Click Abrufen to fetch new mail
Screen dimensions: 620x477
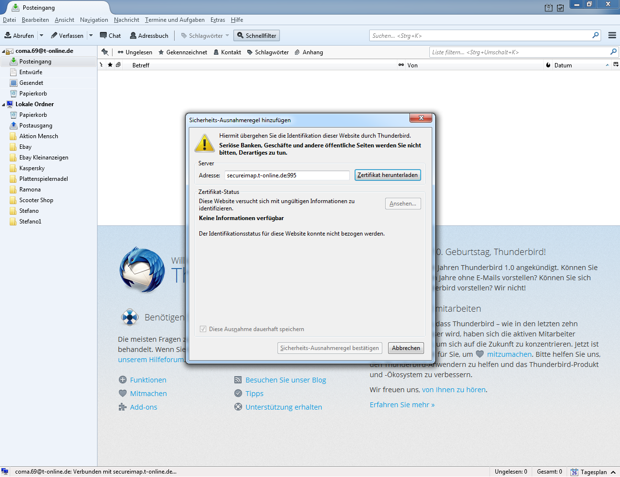19,35
